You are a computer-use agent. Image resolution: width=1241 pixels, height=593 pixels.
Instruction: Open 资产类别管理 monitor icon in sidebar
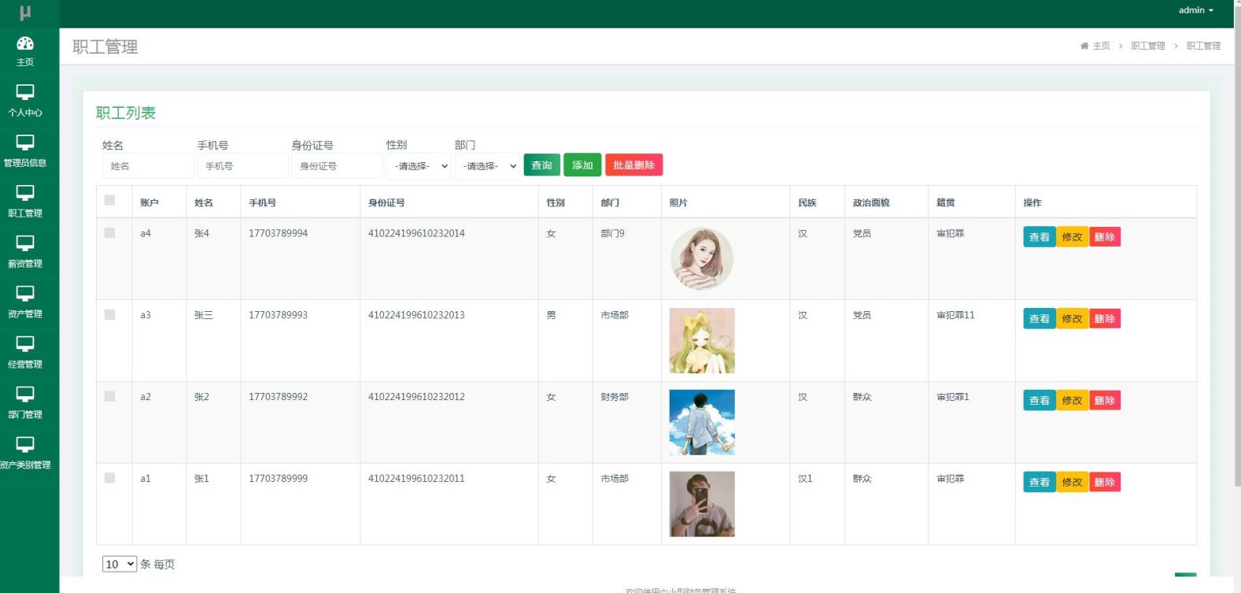click(25, 445)
